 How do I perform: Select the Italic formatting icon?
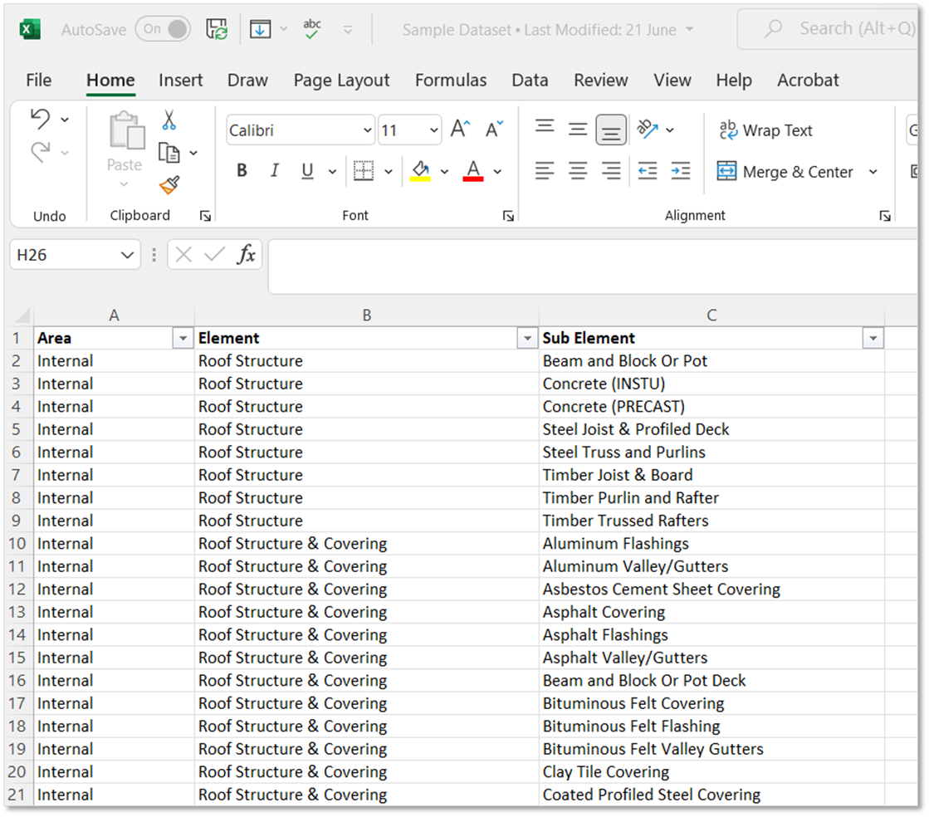pyautogui.click(x=274, y=170)
